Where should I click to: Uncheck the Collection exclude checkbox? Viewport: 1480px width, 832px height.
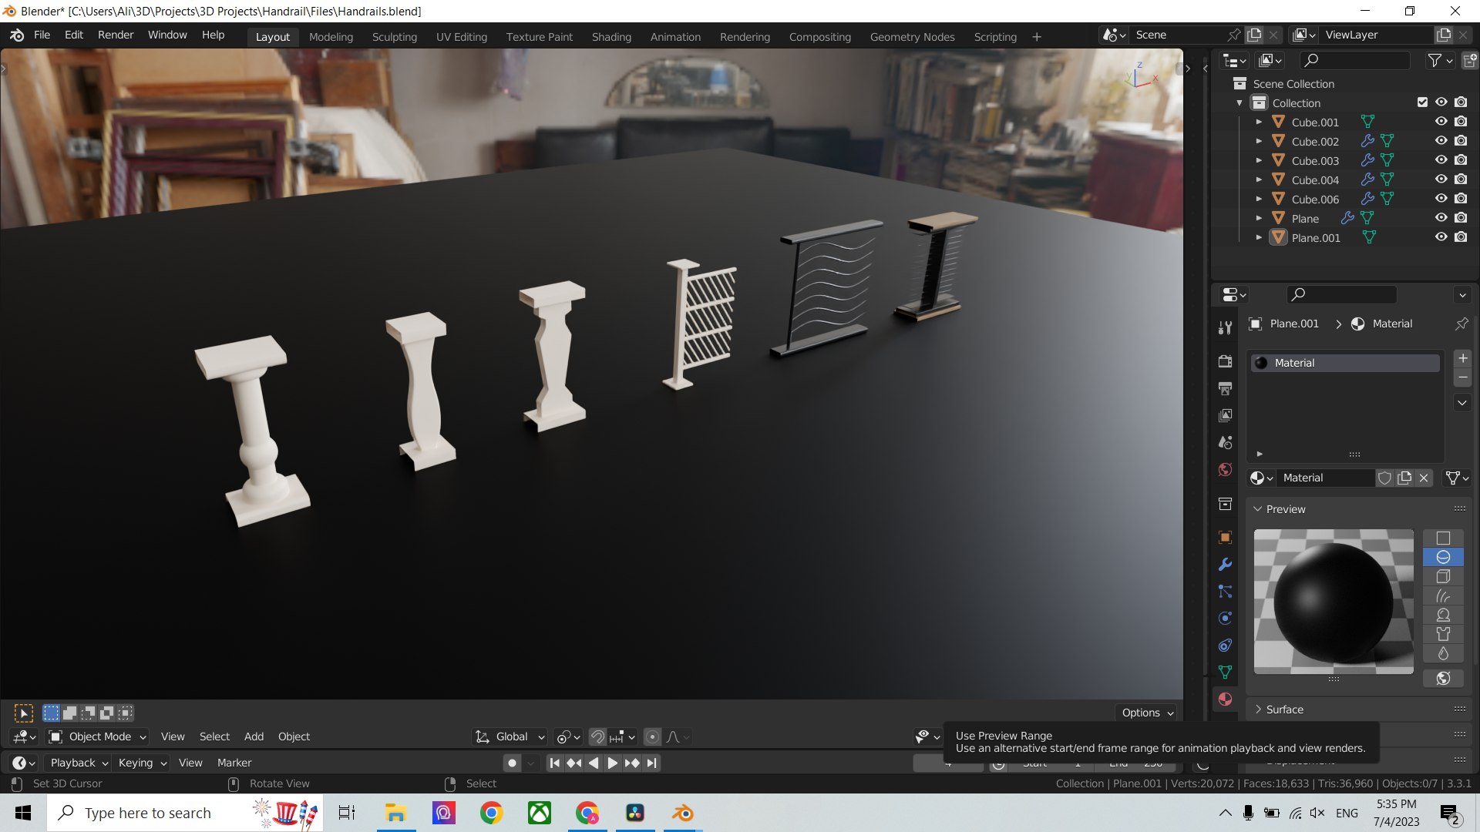tap(1422, 102)
